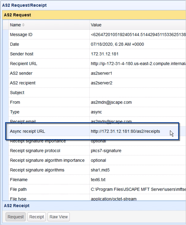Select the AS2 sender row
This screenshot has height=225, width=186.
[x=21, y=73]
